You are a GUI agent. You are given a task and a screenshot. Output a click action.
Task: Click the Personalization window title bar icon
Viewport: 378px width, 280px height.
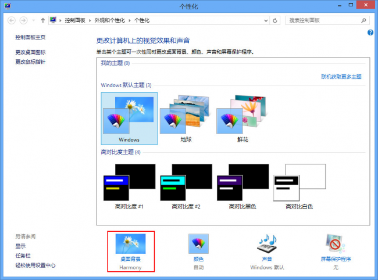pos(8,6)
